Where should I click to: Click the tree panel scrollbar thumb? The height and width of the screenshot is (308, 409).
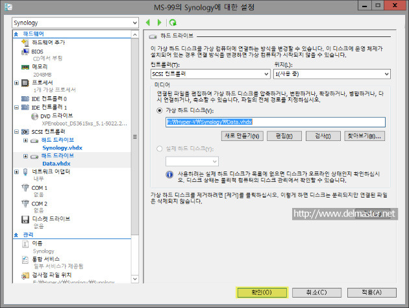click(135, 136)
